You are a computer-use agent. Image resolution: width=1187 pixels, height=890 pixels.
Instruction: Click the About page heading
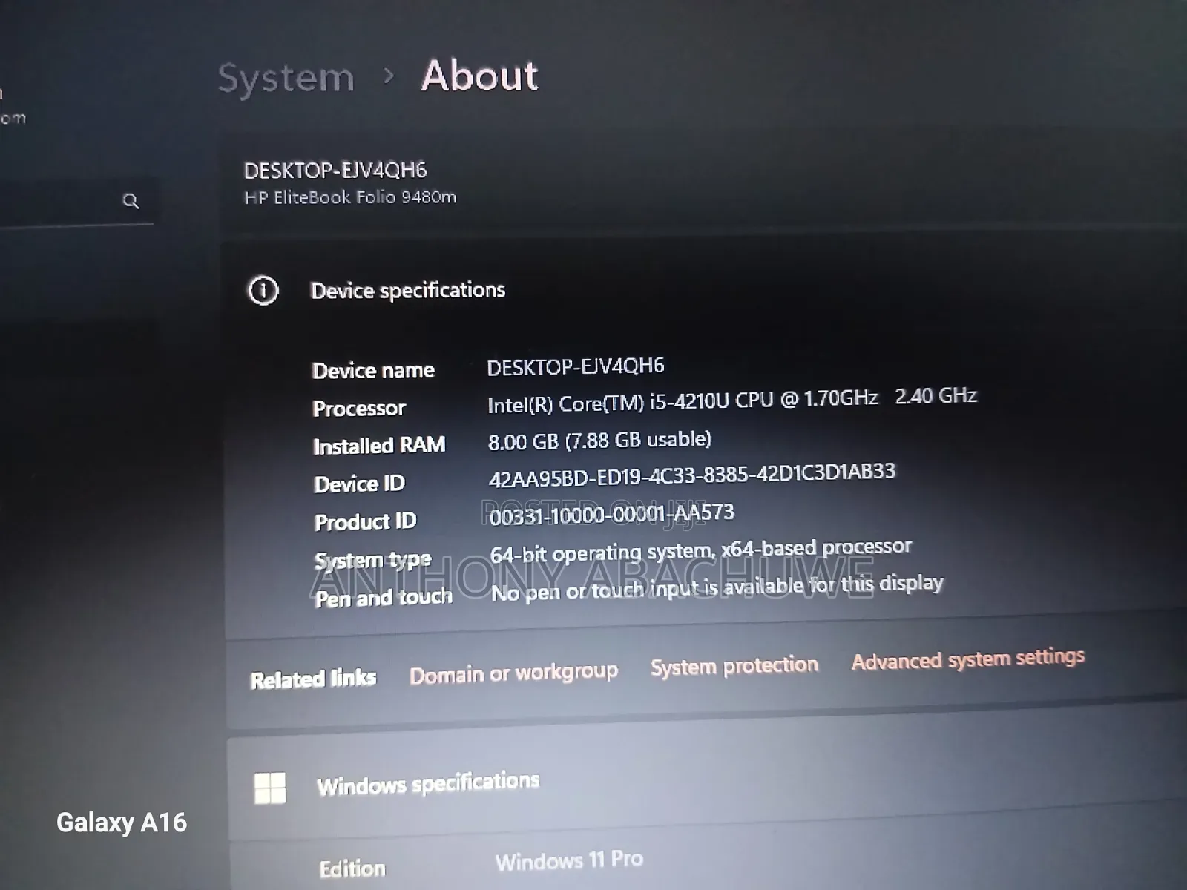pyautogui.click(x=480, y=76)
